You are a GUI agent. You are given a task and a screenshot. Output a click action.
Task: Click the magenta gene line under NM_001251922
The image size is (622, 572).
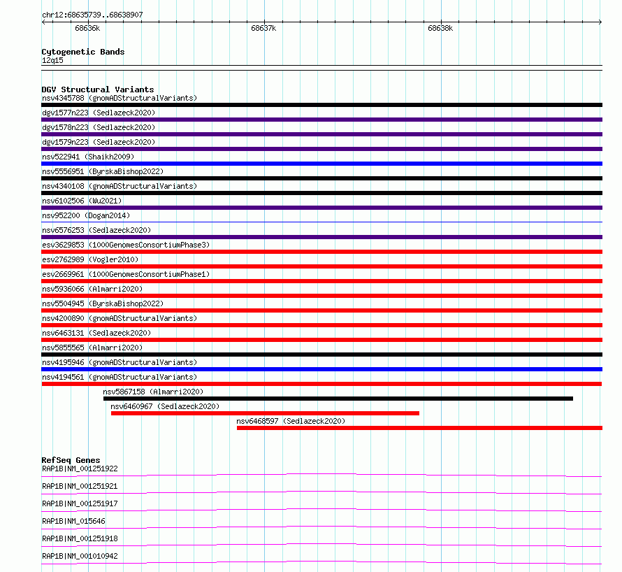pos(321,475)
